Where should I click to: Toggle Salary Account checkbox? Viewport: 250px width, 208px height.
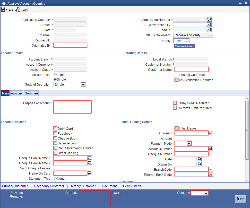55,143
